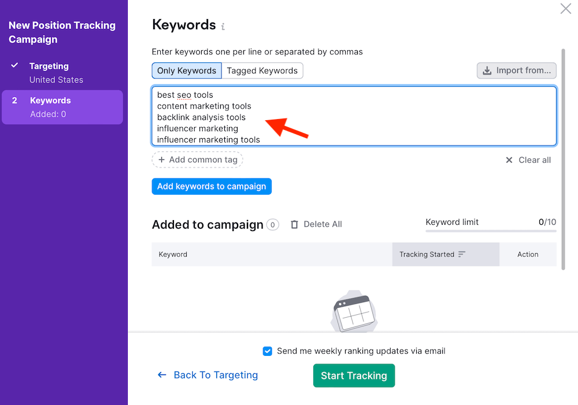Click the Back To Targeting arrow icon
The width and height of the screenshot is (578, 405).
click(x=162, y=375)
